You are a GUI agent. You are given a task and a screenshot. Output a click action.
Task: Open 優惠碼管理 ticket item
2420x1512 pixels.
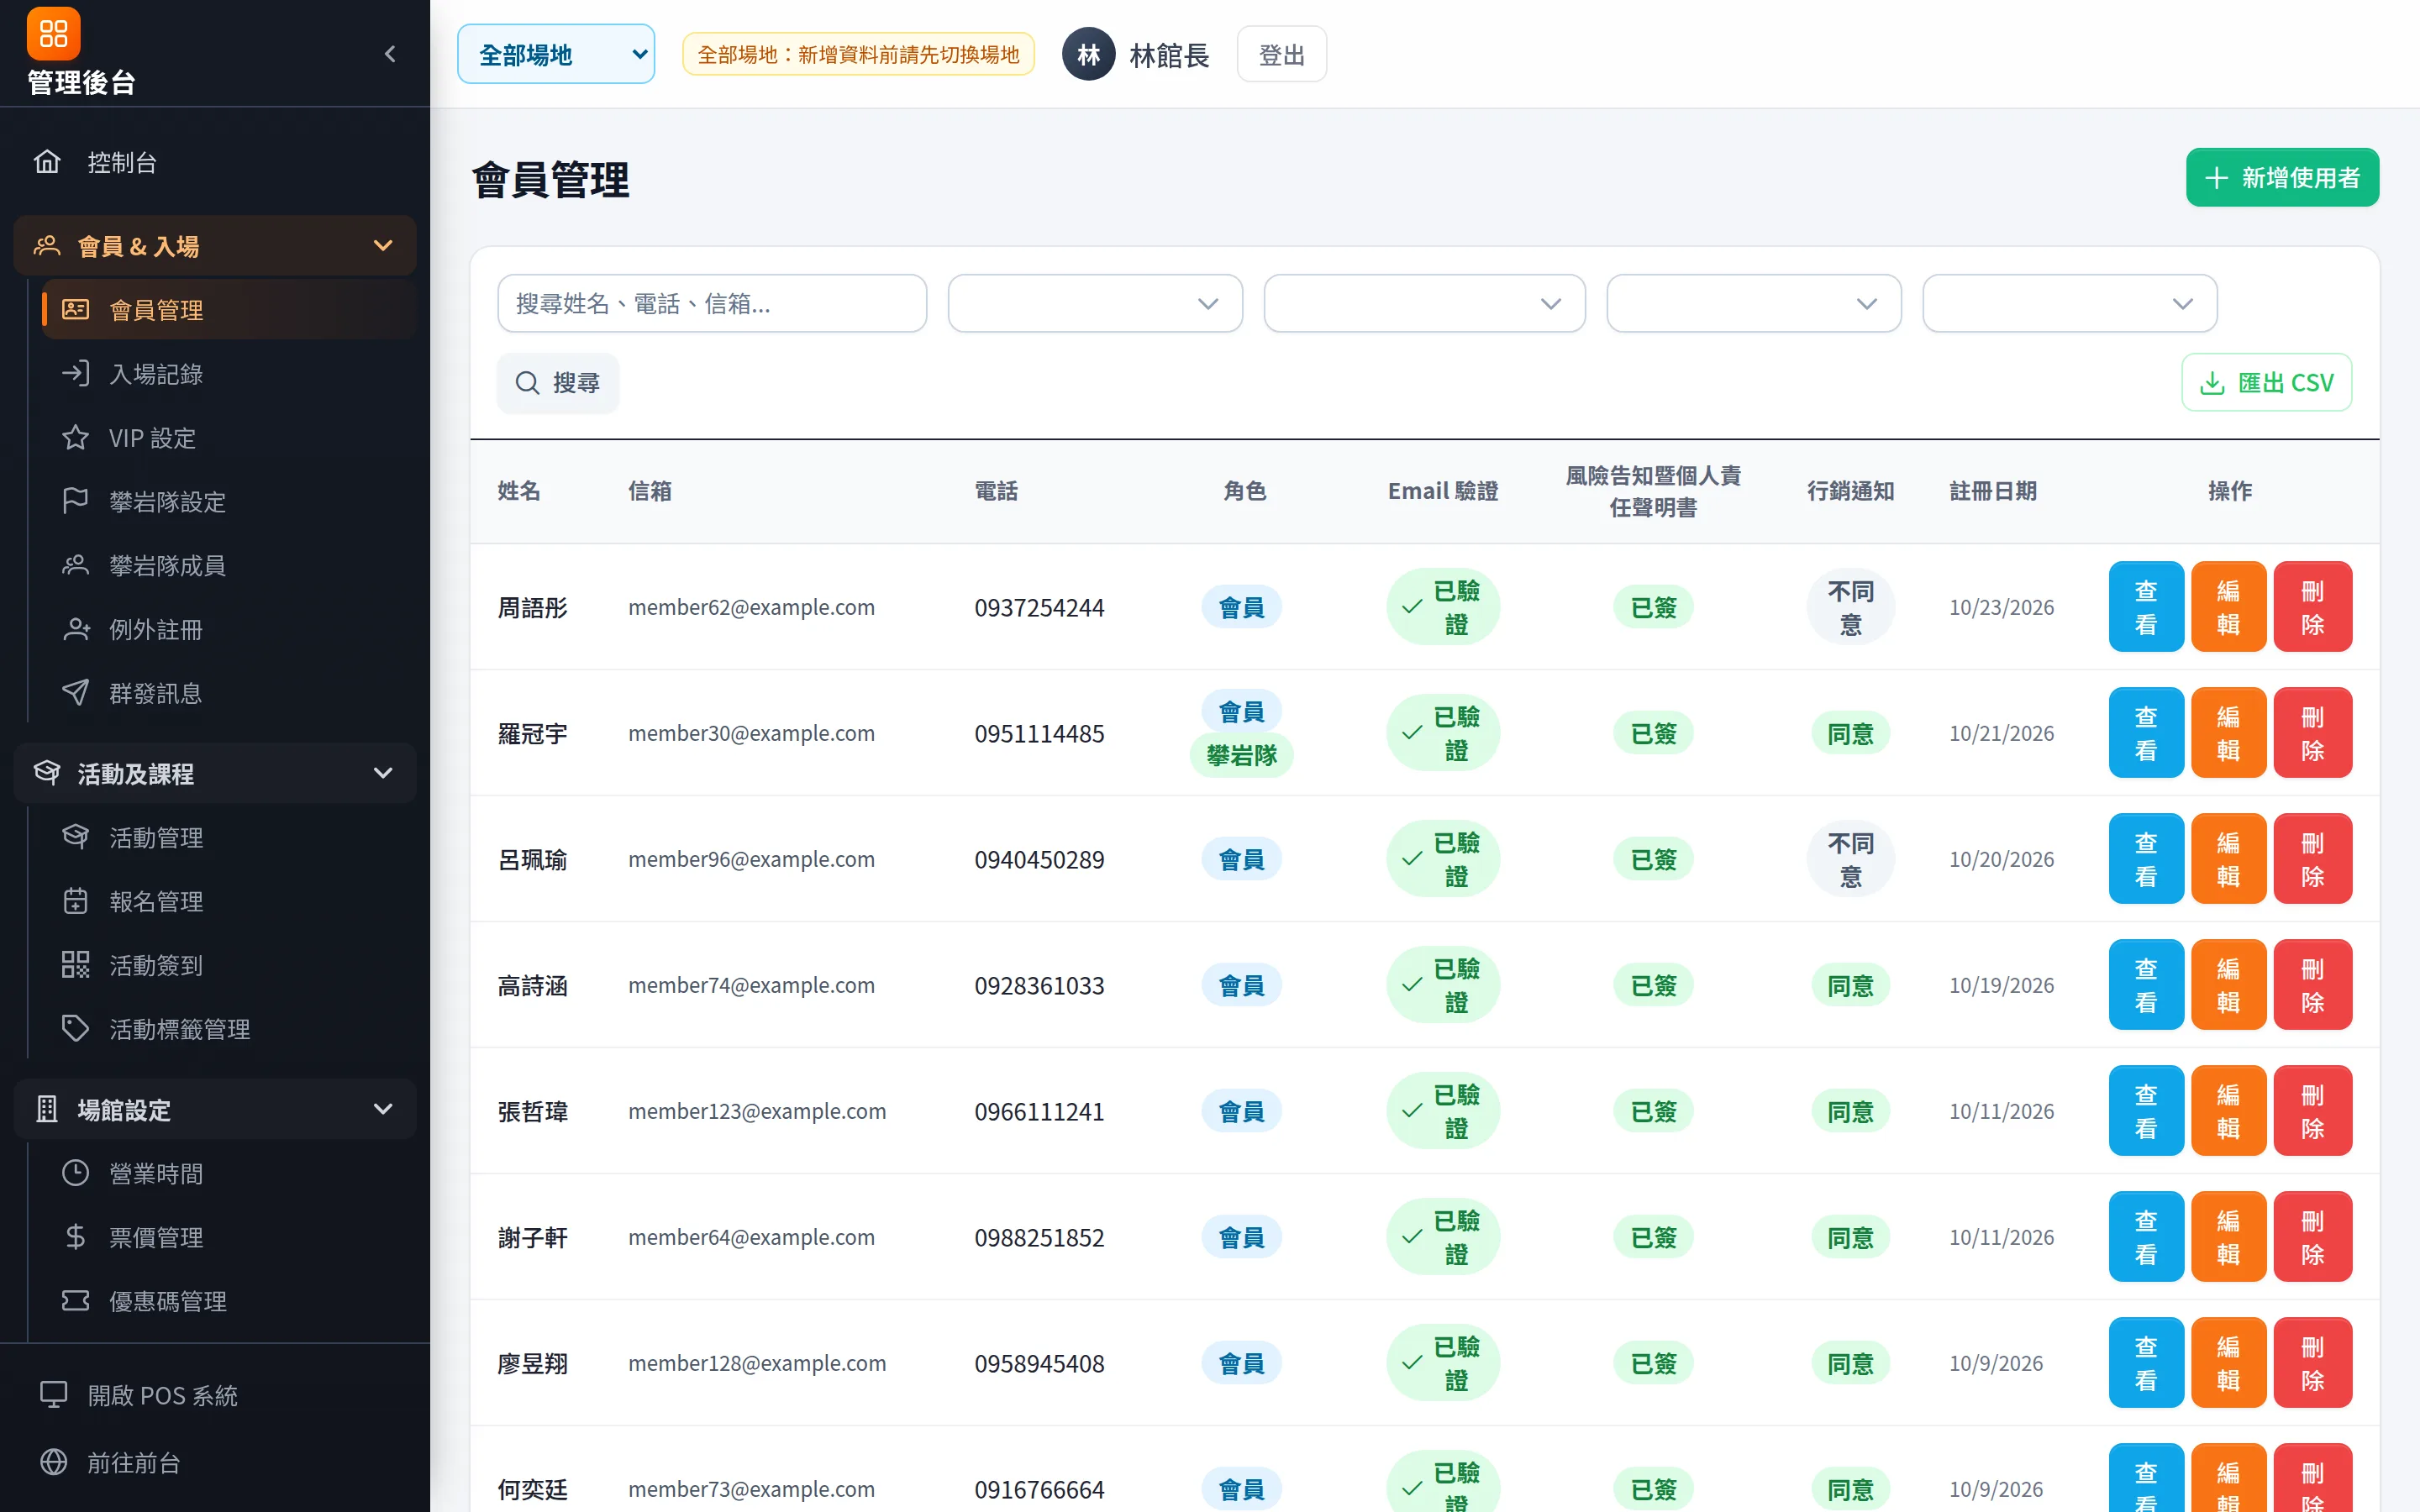tap(228, 1301)
